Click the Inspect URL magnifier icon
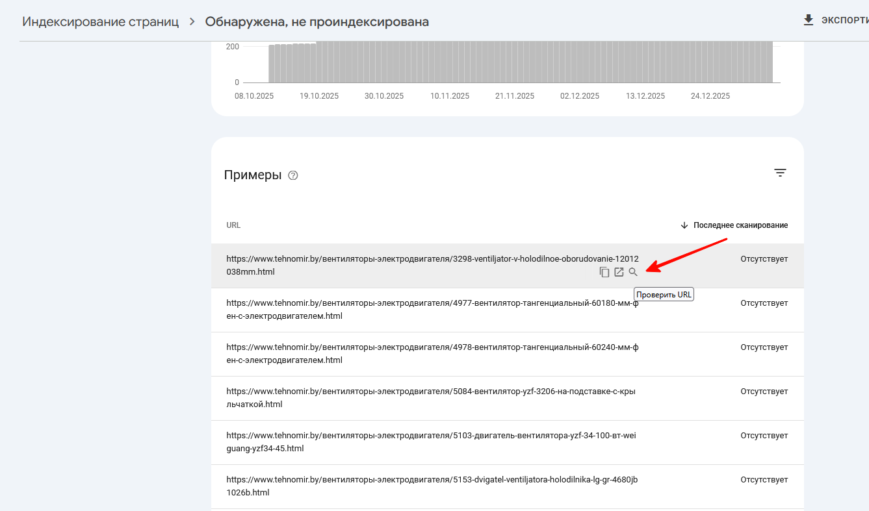This screenshot has height=511, width=869. point(633,272)
